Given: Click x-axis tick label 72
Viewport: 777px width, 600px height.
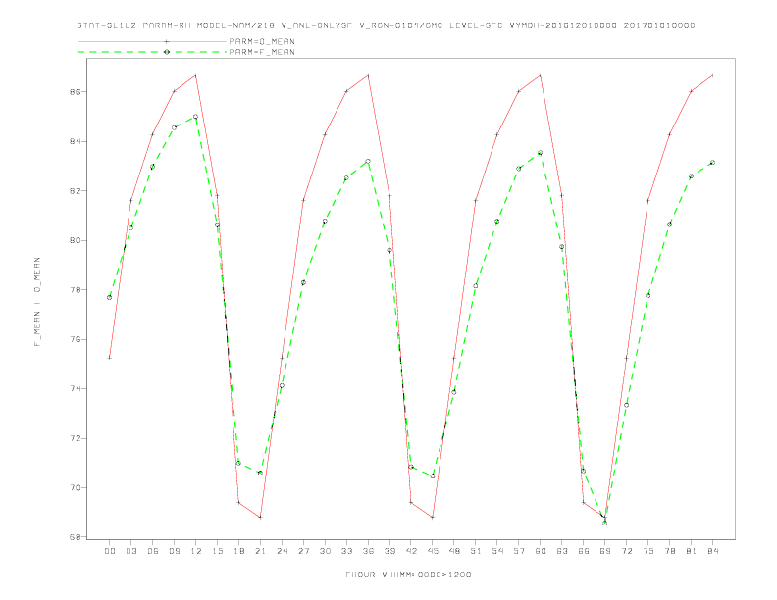Looking at the screenshot, I should pyautogui.click(x=626, y=551).
